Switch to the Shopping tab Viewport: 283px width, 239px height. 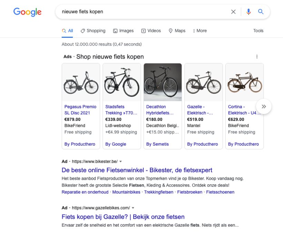(x=93, y=31)
